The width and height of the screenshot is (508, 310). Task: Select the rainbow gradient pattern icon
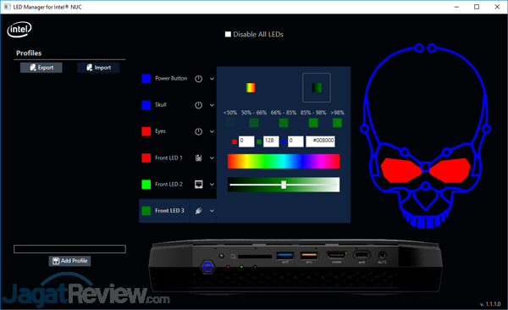pyautogui.click(x=251, y=87)
